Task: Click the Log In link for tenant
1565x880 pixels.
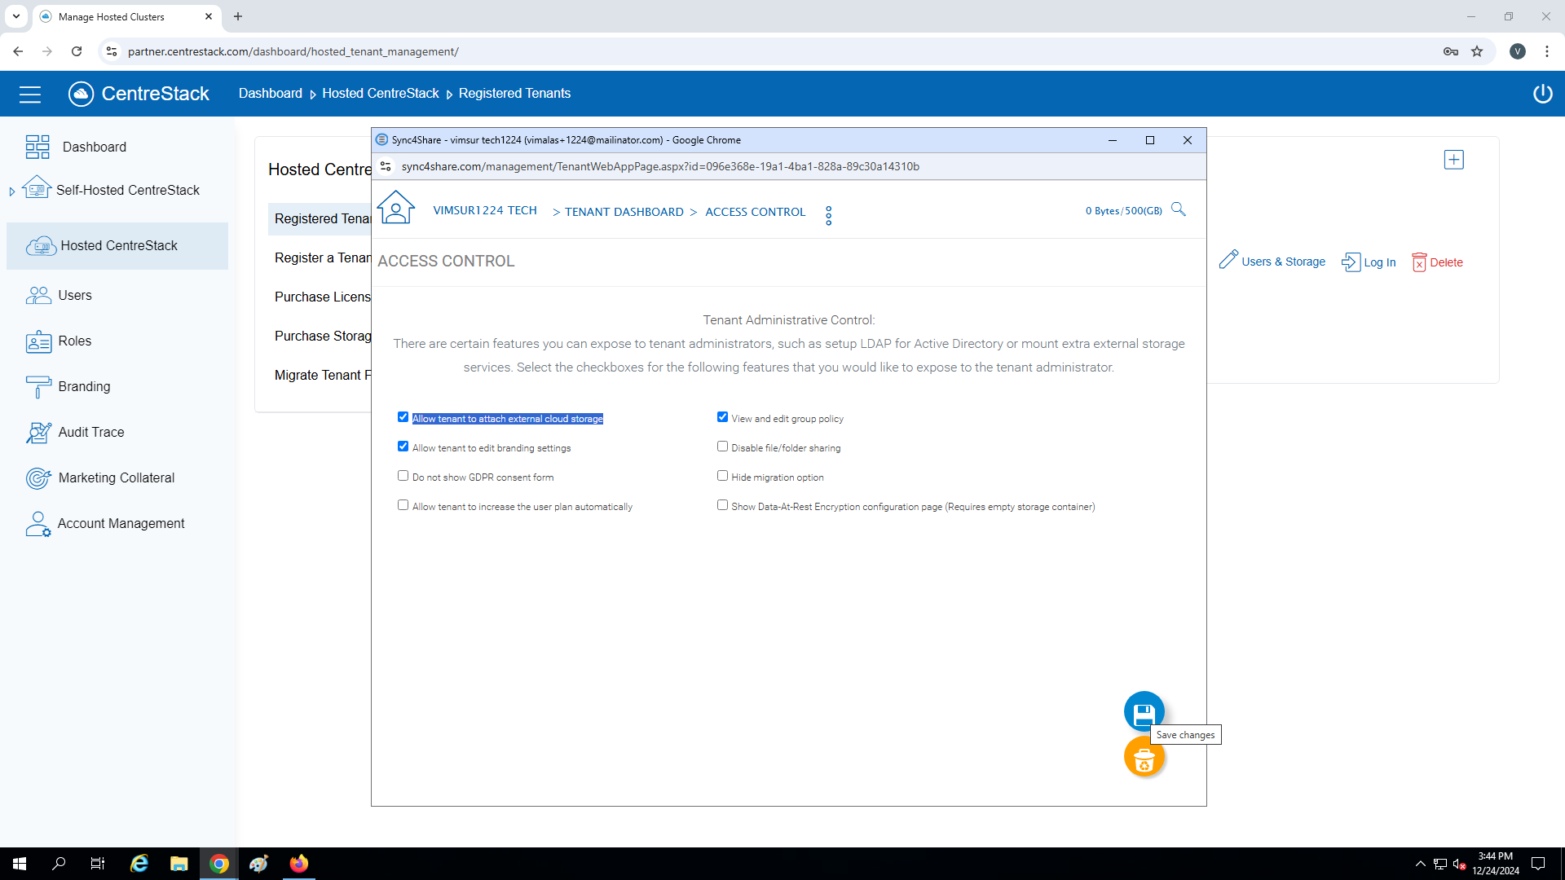Action: [1369, 262]
